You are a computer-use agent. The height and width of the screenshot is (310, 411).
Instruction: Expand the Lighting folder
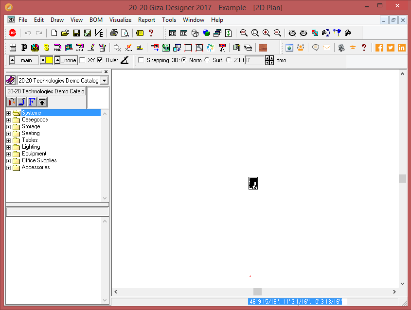[9, 147]
